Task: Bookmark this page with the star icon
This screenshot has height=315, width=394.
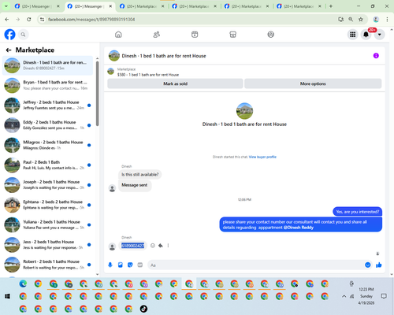Action: click(x=361, y=20)
